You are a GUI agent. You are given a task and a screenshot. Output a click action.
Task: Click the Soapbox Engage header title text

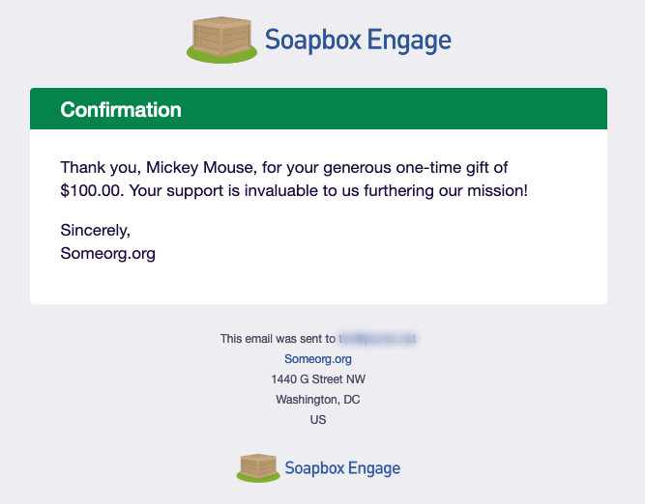[358, 41]
